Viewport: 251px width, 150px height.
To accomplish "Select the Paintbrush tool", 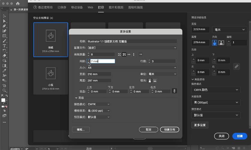I will [4, 41].
